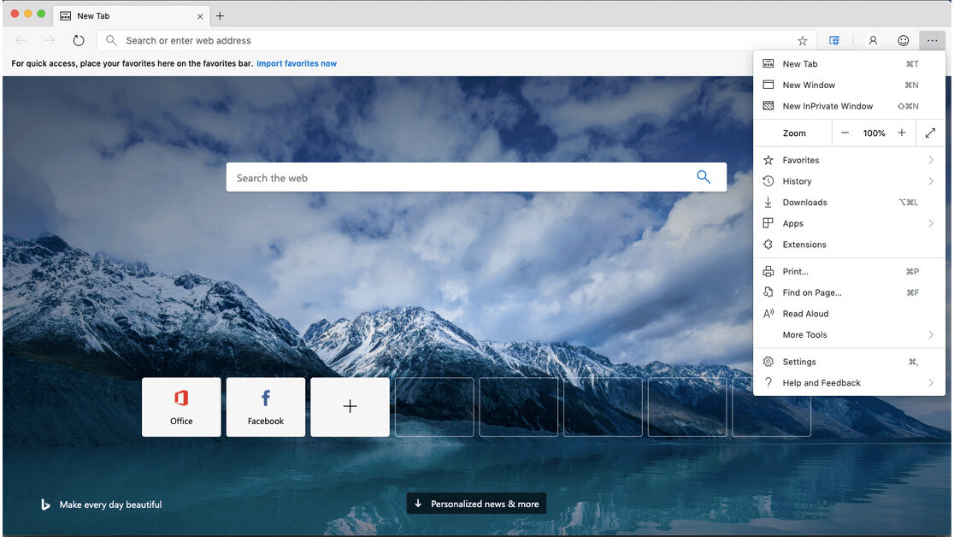Click the Search the web field

coord(462,178)
